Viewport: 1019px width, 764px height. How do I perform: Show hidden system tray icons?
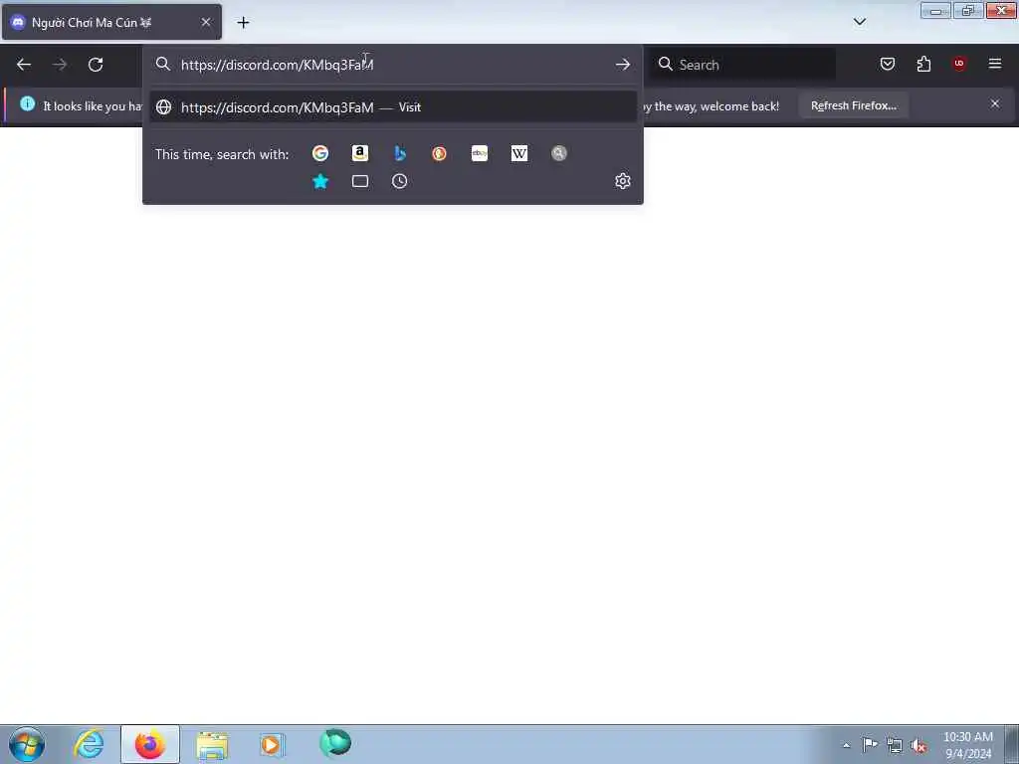pos(846,745)
